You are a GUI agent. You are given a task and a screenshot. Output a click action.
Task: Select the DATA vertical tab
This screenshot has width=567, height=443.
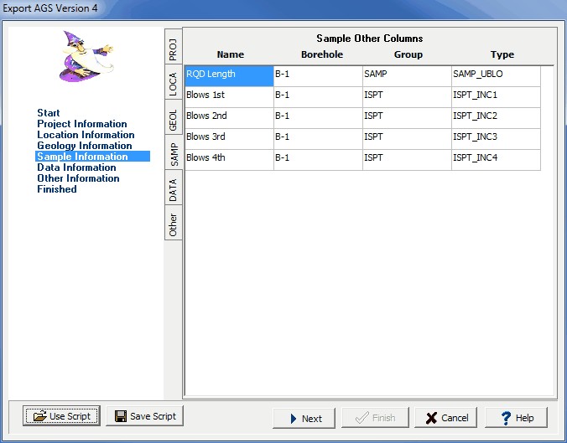pos(172,190)
